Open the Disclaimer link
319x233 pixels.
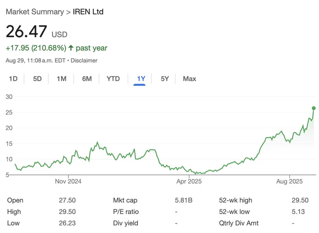tap(84, 61)
